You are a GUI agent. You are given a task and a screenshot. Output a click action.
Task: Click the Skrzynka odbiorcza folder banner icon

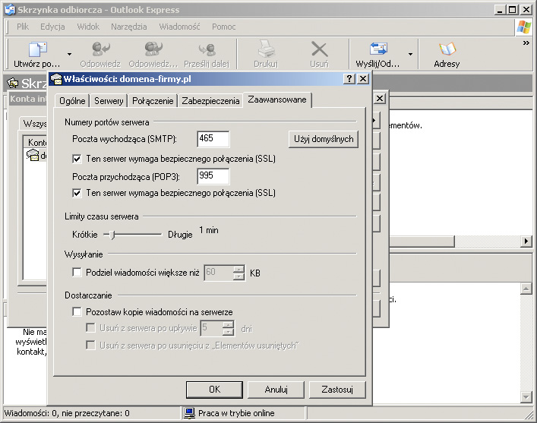coord(13,83)
